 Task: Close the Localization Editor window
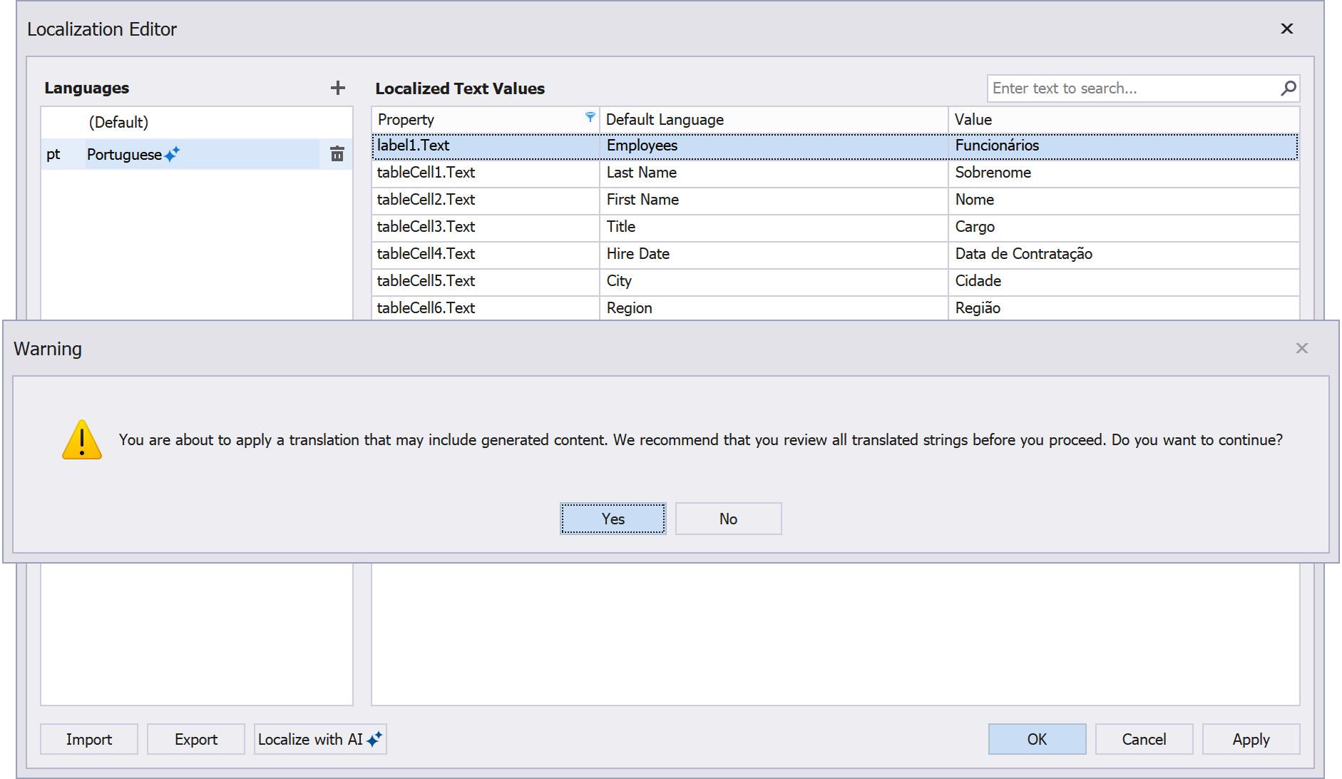point(1287,29)
